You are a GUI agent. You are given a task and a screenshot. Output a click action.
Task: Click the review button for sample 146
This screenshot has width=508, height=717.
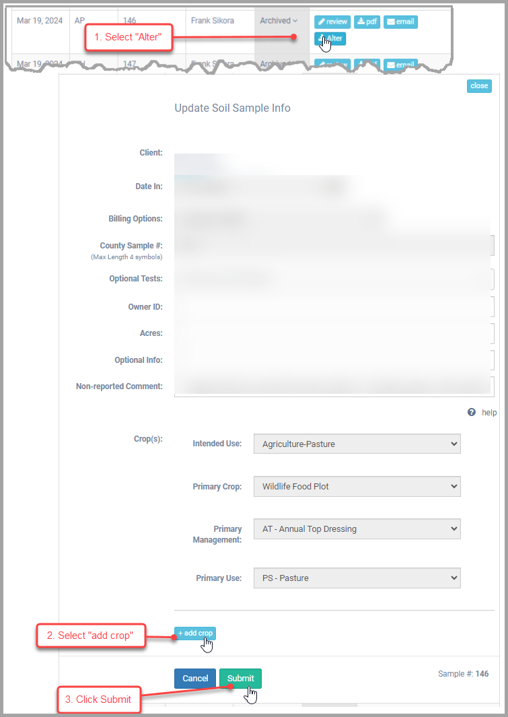[x=332, y=22]
